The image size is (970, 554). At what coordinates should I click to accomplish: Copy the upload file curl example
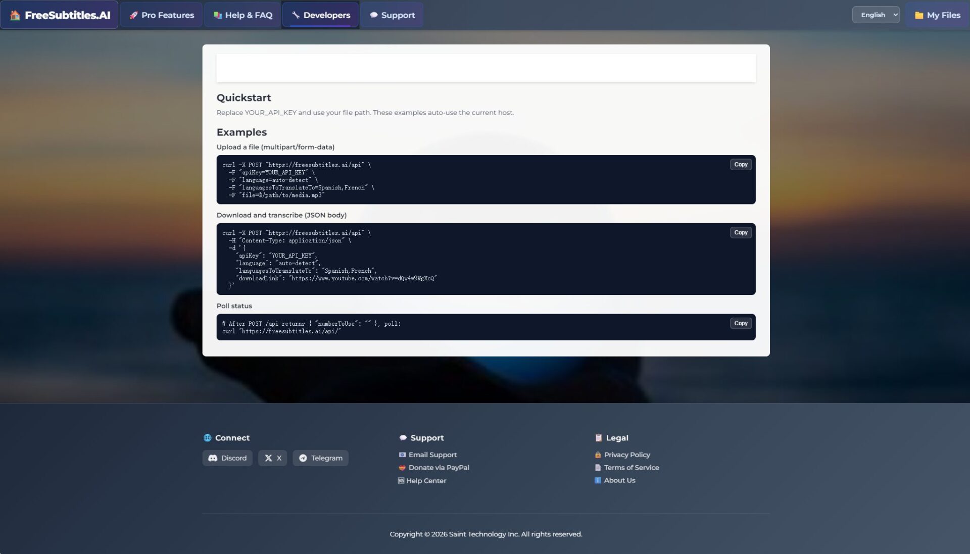tap(741, 165)
